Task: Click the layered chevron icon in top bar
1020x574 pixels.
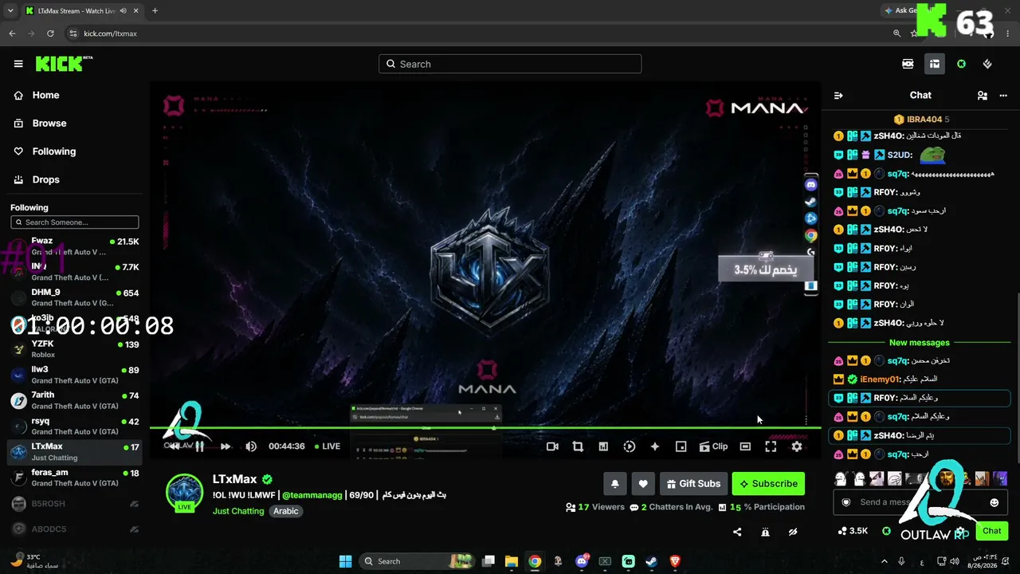Action: click(x=987, y=64)
